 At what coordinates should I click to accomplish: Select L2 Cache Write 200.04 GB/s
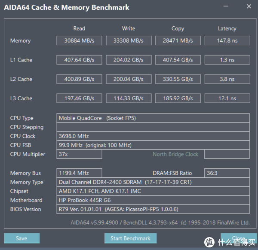[129, 79]
